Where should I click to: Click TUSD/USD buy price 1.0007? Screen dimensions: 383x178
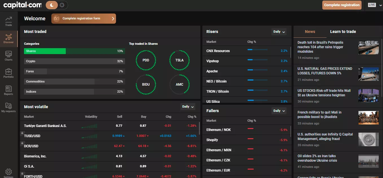[143, 136]
